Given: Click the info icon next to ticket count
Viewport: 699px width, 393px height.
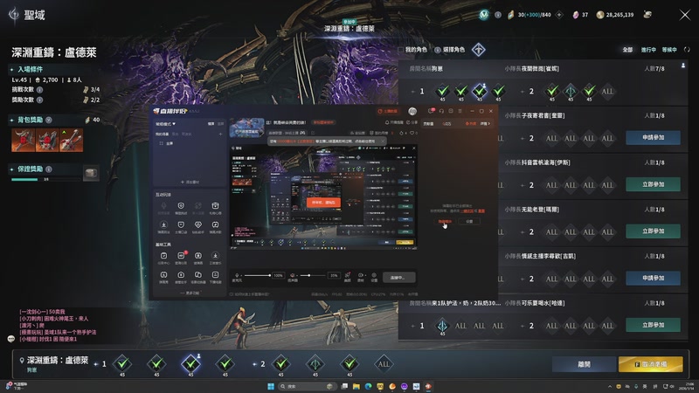Looking at the screenshot, I should click(x=497, y=15).
